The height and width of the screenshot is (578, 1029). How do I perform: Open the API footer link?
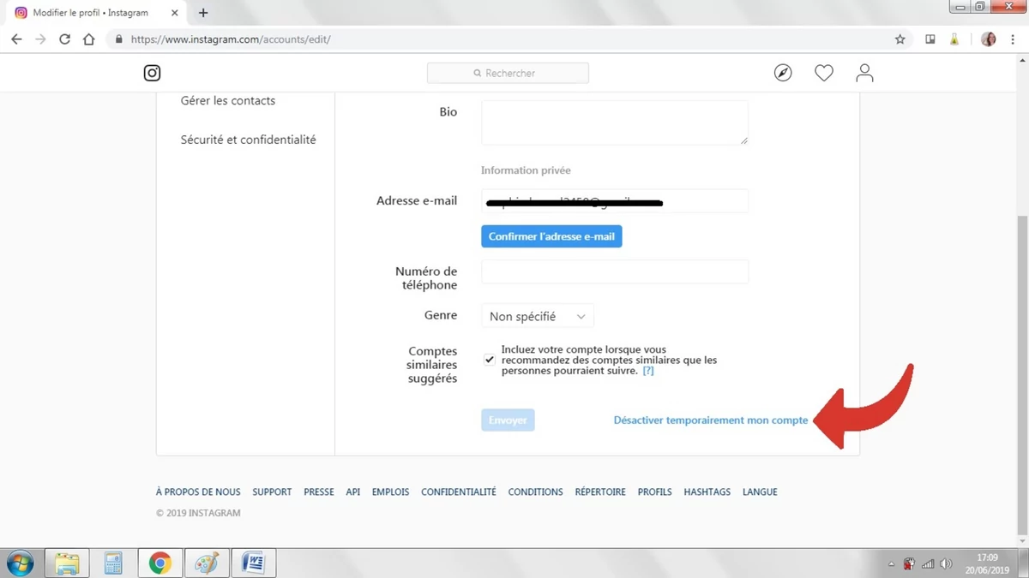click(x=352, y=492)
